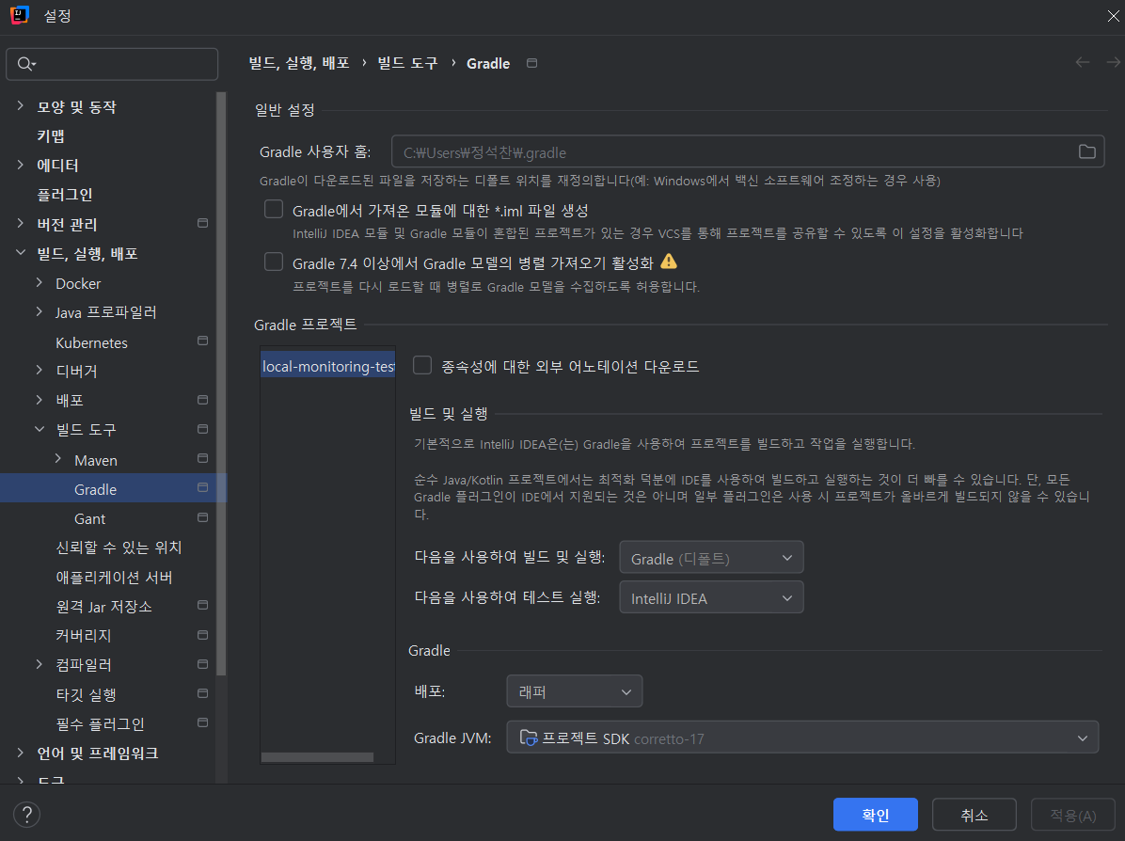1125x841 pixels.
Task: Click the project marker icon on 원격 Jar 저장소 row
Action: (x=202, y=606)
